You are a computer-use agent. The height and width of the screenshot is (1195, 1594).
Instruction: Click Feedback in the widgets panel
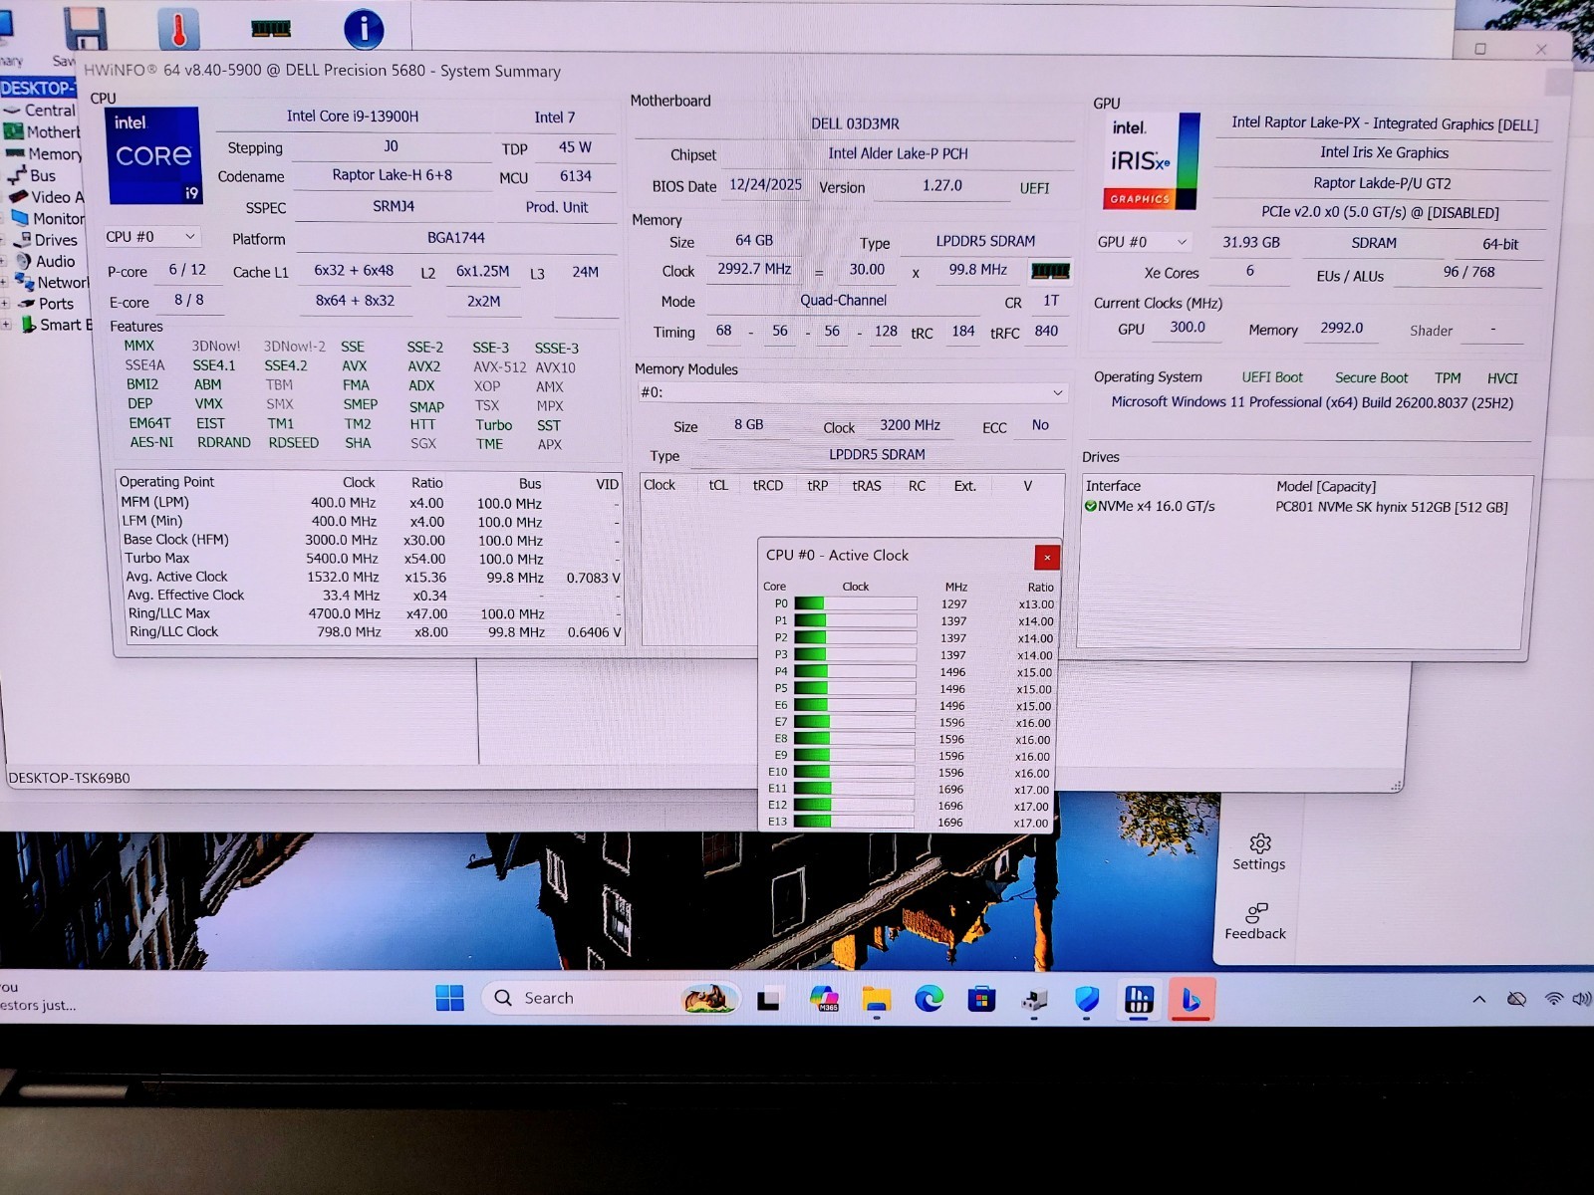pyautogui.click(x=1255, y=921)
